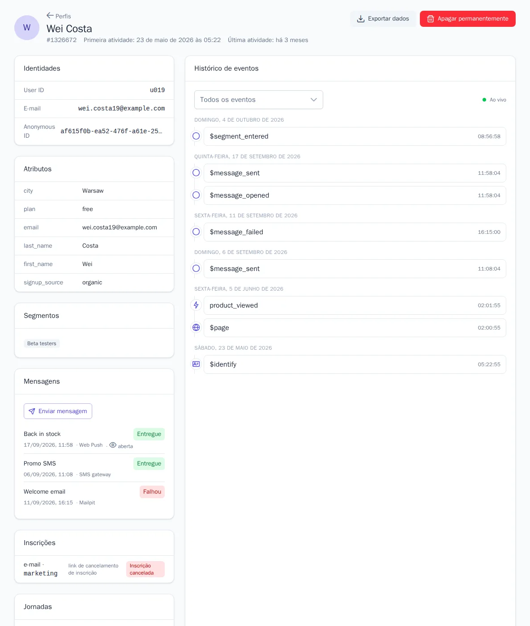Click the circle marker for $message_failed event
530x626 pixels.
coord(196,232)
